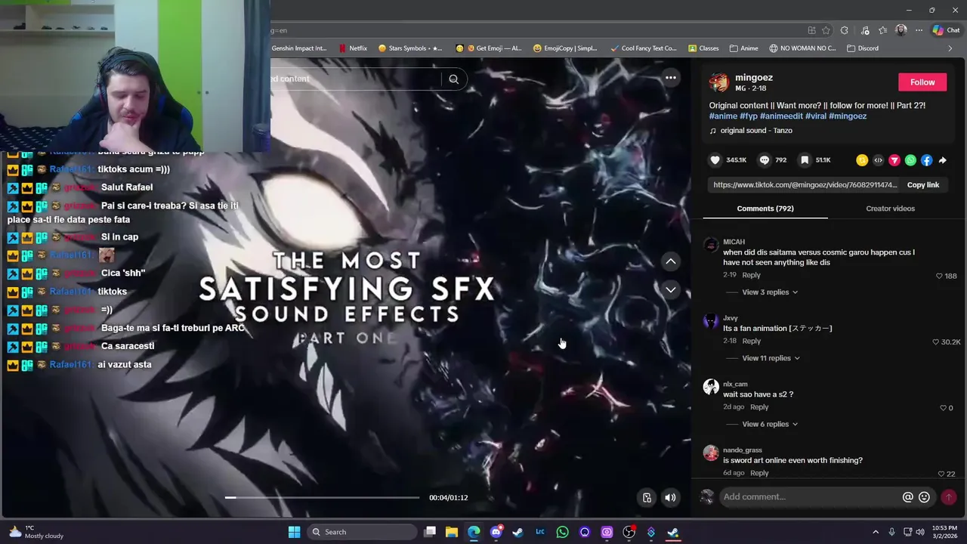Open the Favorites list icon
Screen dimensions: 967x544
(882, 30)
